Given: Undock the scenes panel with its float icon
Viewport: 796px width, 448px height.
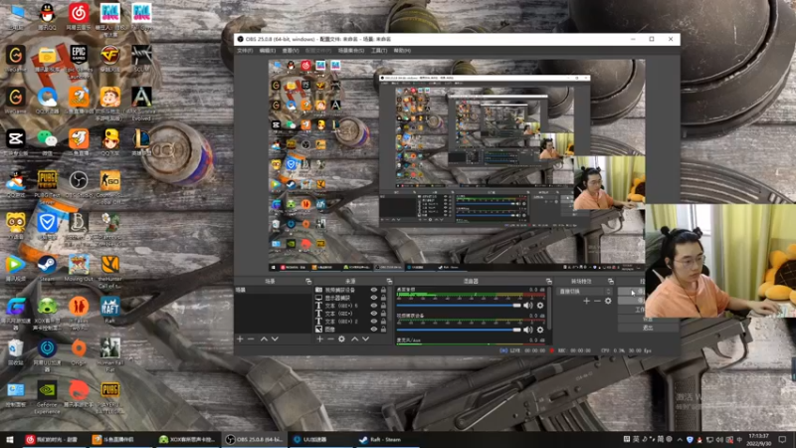Looking at the screenshot, I should point(308,281).
